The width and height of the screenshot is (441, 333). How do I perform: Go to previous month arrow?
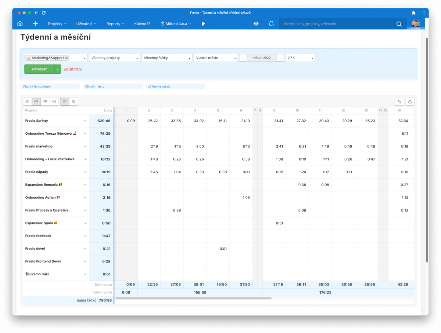[x=243, y=58]
